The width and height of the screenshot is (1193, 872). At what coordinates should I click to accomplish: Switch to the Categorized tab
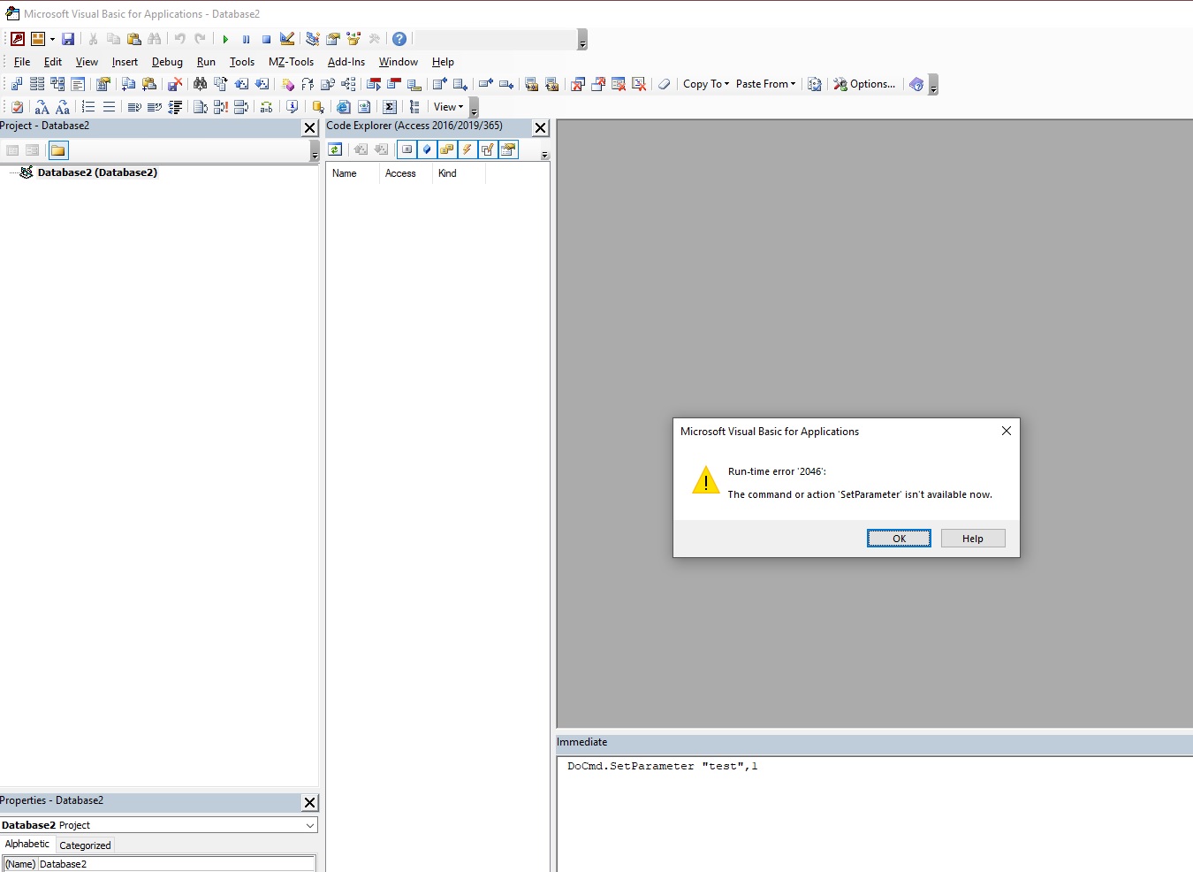point(85,845)
